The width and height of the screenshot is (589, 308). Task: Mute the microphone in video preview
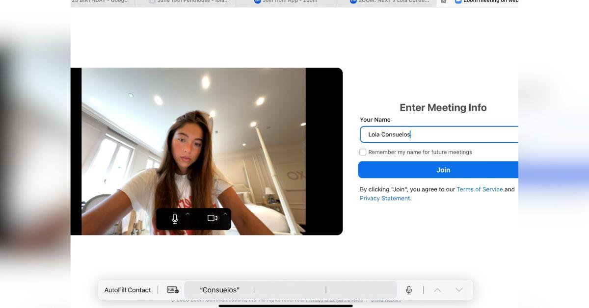point(175,219)
